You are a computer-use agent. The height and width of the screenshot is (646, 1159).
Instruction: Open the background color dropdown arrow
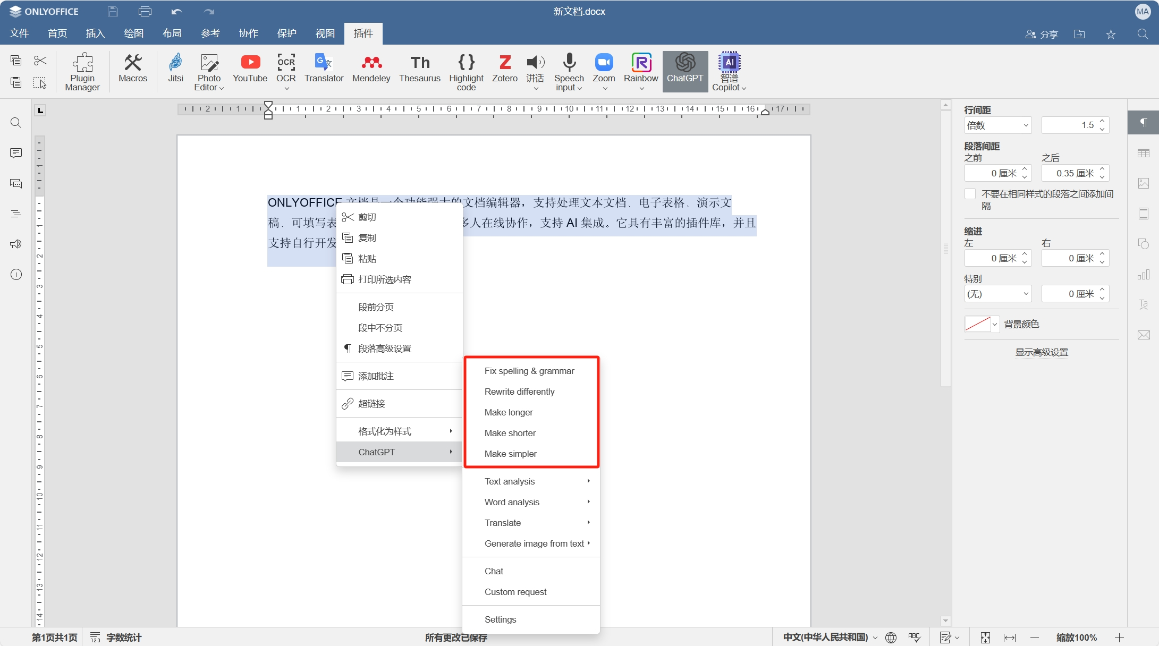[995, 324]
